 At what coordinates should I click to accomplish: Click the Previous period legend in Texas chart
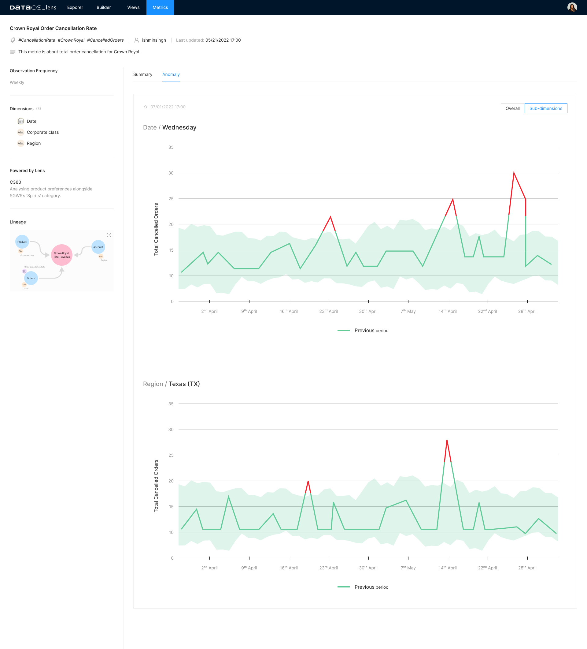(363, 587)
